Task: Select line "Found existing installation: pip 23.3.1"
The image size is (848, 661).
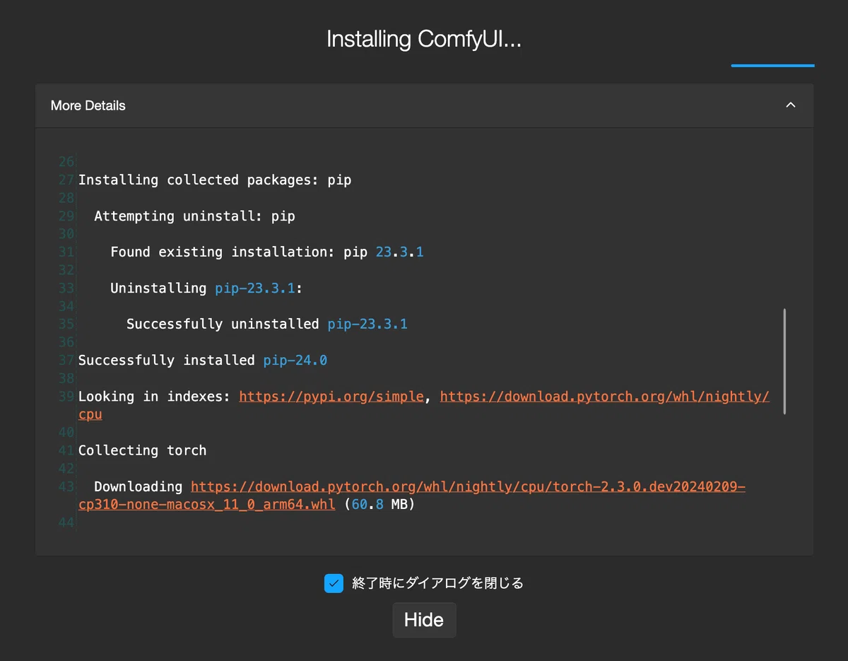Action: [267, 252]
